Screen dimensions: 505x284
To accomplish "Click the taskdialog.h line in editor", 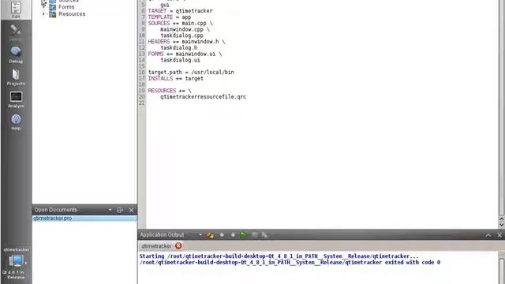I will click(179, 47).
